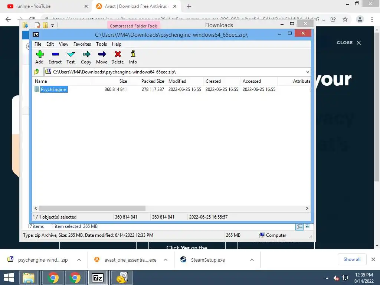Open psychengine zip download item

[x=37, y=260]
